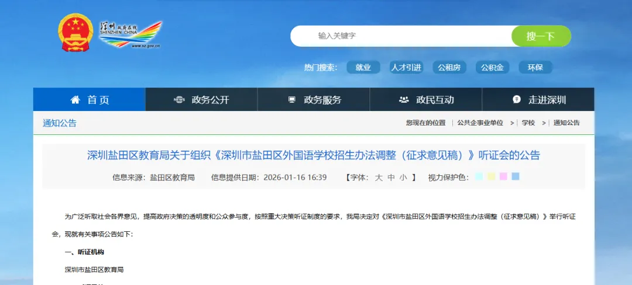Screen dimensions: 632x285
Task: Open the 政务公开 navigation tab
Action: point(201,99)
